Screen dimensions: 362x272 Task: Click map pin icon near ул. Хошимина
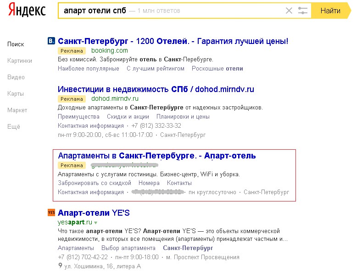pos(60,266)
